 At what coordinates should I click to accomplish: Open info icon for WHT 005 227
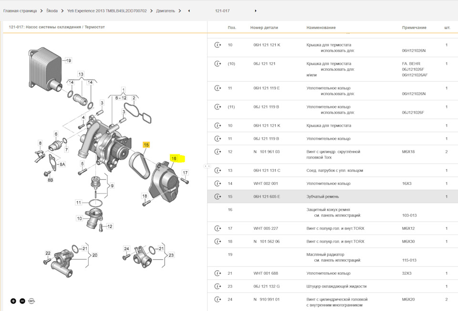point(218,228)
